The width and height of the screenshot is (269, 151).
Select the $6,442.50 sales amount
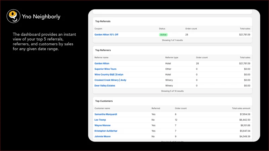click(x=245, y=120)
